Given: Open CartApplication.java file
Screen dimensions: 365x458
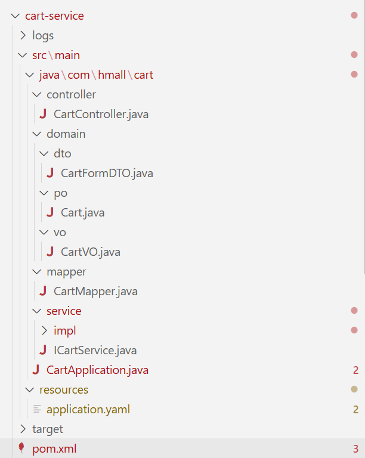Looking at the screenshot, I should tap(97, 370).
